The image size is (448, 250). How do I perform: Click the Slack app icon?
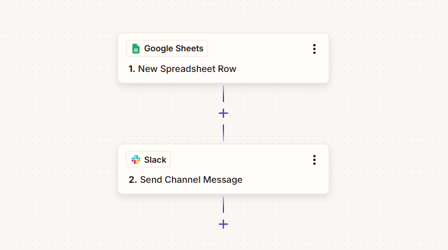click(136, 160)
